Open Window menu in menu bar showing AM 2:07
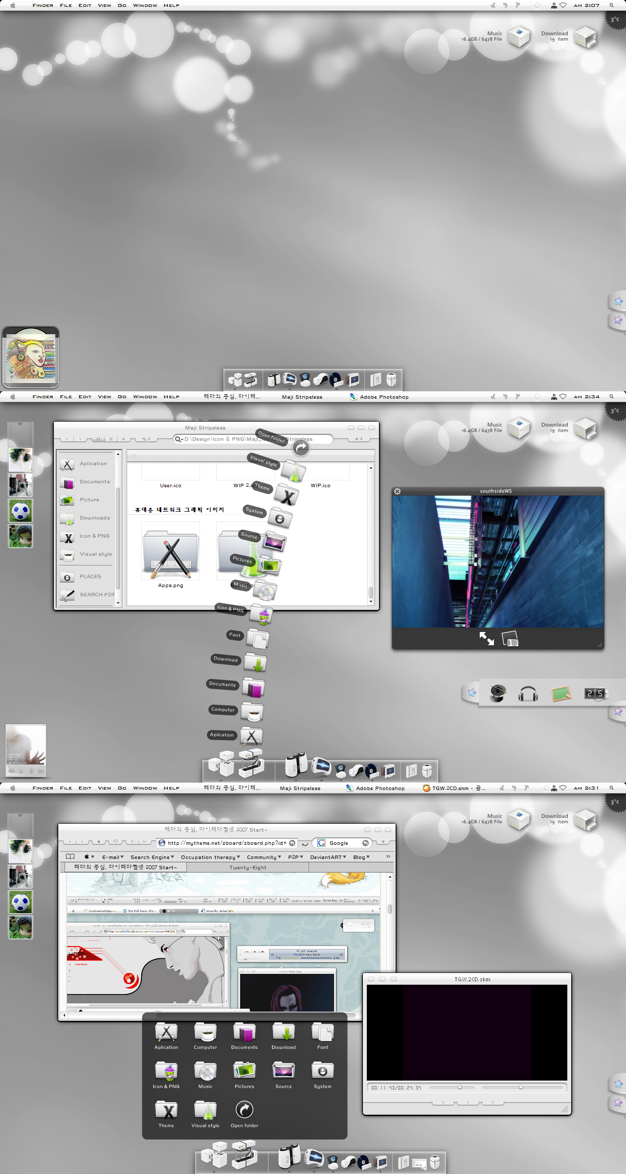626x1174 pixels. pos(145,5)
